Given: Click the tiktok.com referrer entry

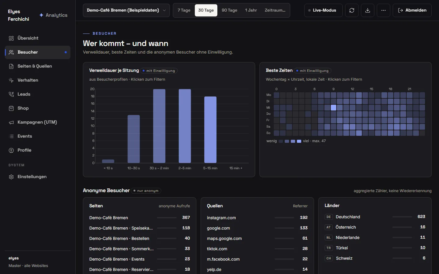Looking at the screenshot, I should (x=257, y=249).
